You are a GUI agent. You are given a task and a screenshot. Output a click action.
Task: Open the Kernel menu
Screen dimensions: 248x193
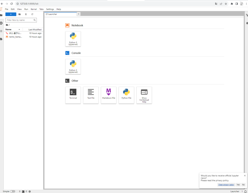tap(34, 9)
